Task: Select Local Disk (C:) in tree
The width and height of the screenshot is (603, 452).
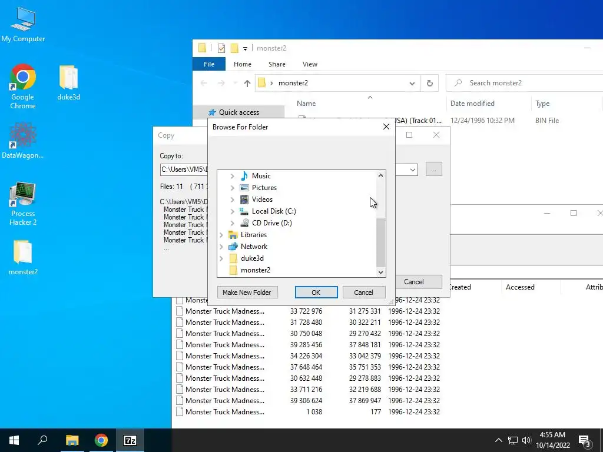Action: (274, 211)
